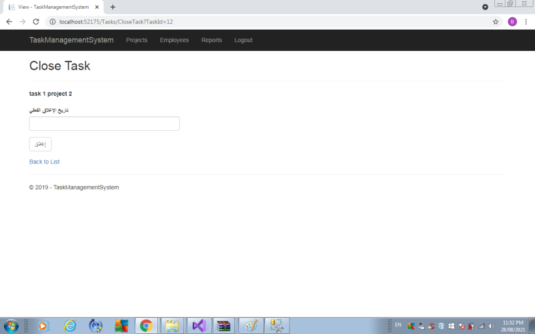Viewport: 535px width, 334px height.
Task: Open WinRAR from the taskbar
Action: pos(223,326)
